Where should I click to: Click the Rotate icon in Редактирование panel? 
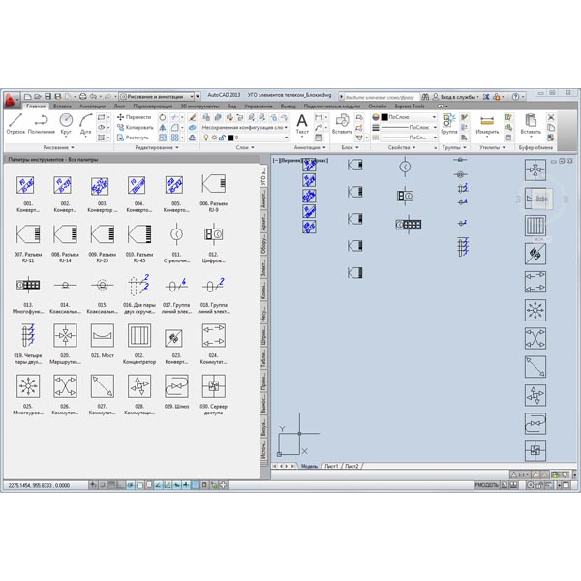163,117
